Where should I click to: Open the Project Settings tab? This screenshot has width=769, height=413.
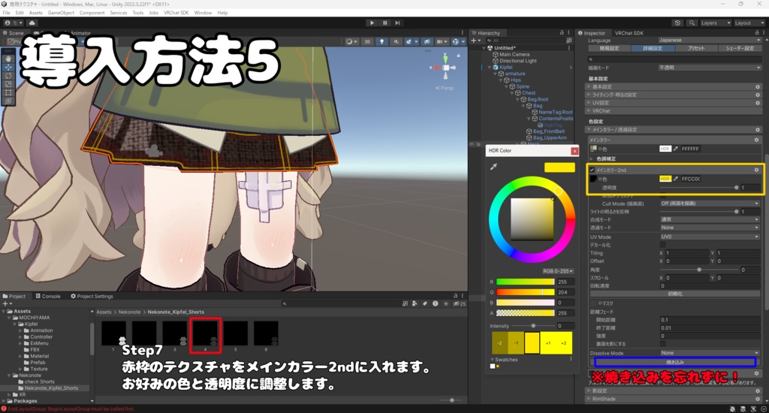[x=92, y=297]
